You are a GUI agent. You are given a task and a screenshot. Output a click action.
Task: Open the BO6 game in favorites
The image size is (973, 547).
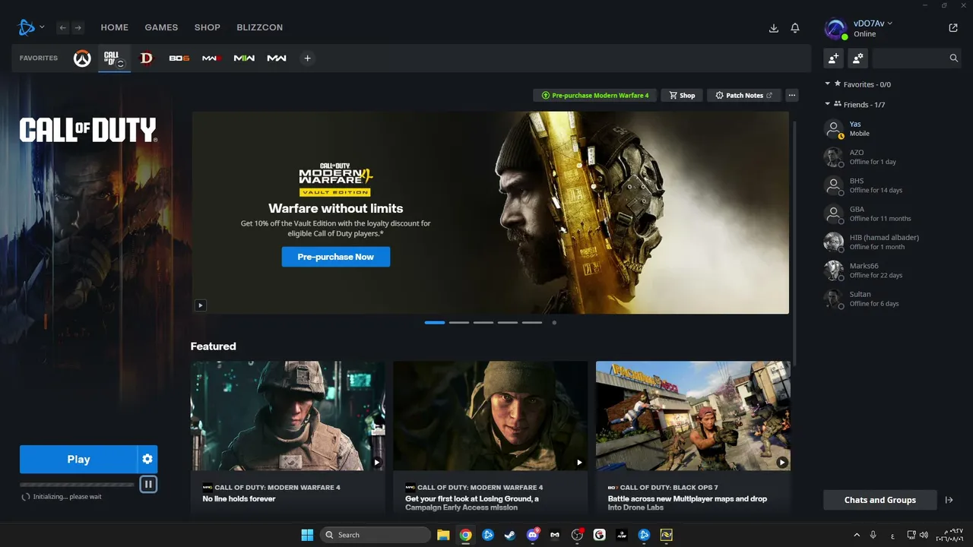pos(179,58)
